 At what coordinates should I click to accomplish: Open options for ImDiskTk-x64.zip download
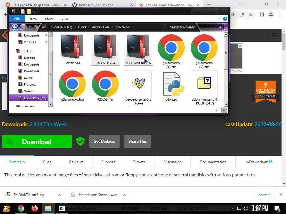59,195
